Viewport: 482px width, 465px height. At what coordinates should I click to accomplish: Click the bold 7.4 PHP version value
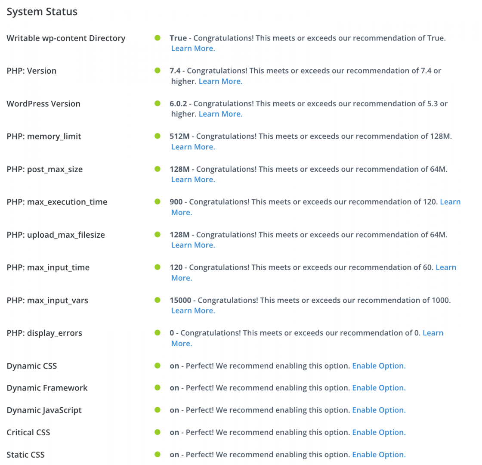click(175, 71)
